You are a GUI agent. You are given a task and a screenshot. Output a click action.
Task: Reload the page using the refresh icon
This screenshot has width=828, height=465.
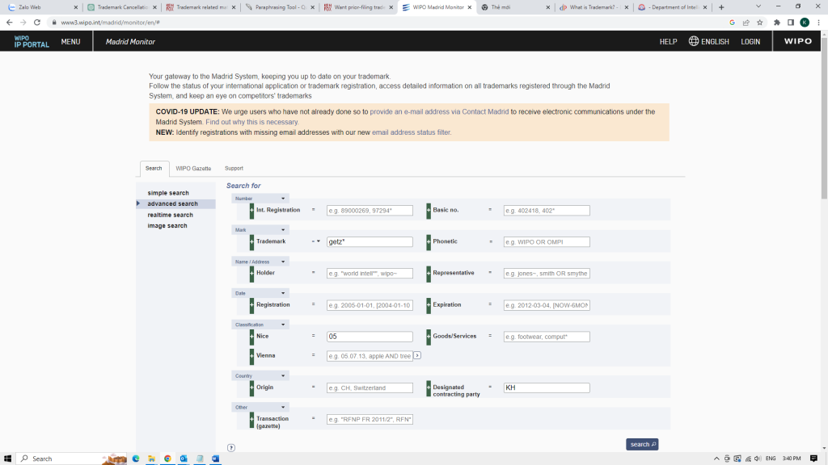coord(36,23)
